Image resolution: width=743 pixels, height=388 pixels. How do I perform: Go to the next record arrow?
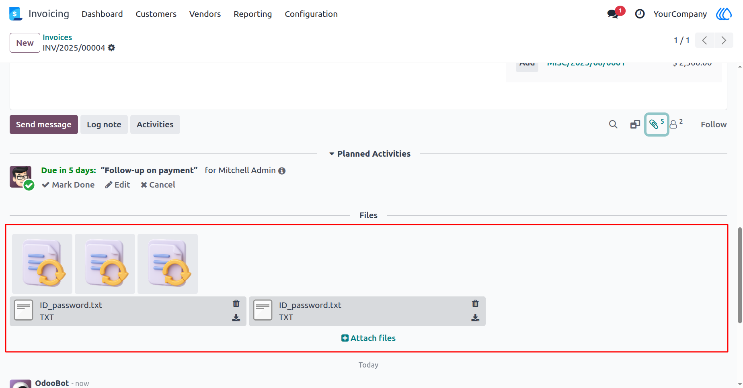[x=724, y=40]
